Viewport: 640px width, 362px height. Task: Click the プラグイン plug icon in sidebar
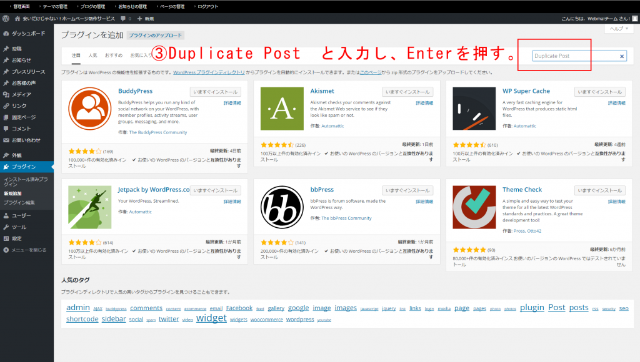tap(6, 167)
